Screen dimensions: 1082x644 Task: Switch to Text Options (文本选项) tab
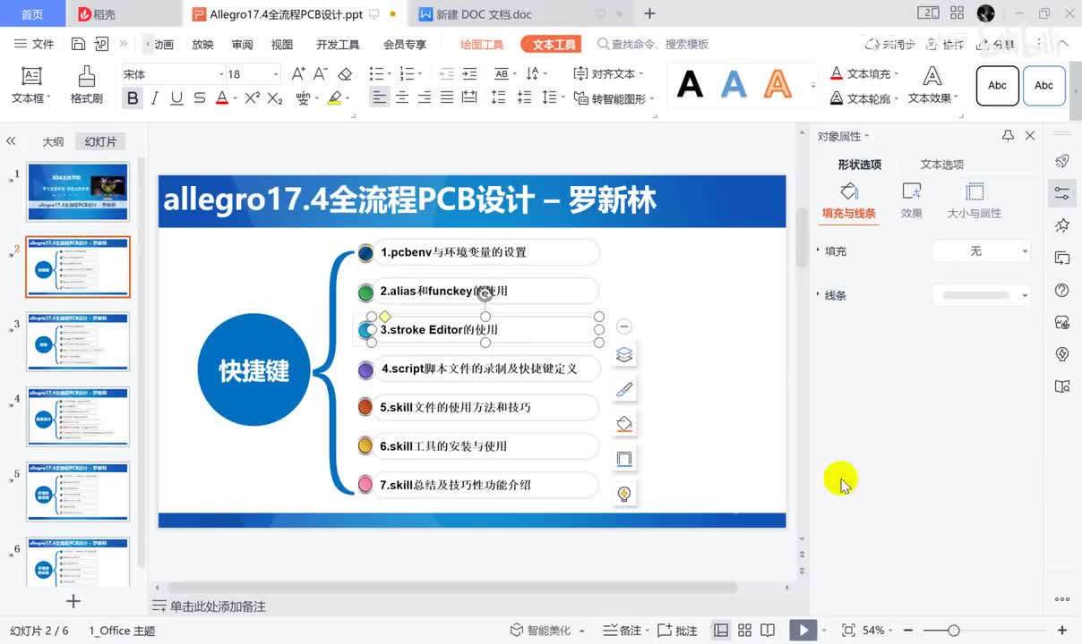tap(942, 165)
